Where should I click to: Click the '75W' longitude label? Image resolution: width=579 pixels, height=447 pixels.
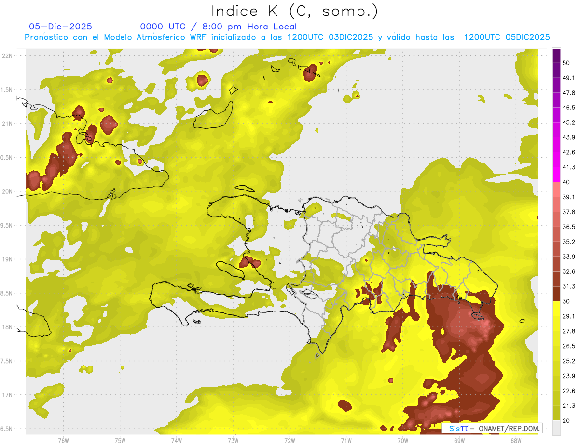pyautogui.click(x=120, y=440)
